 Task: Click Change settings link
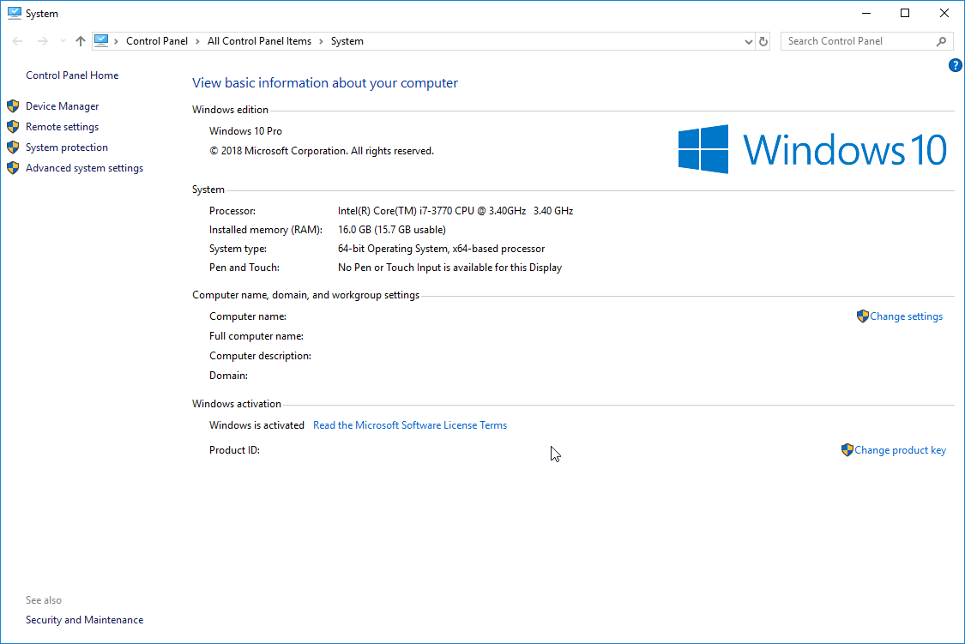click(906, 316)
